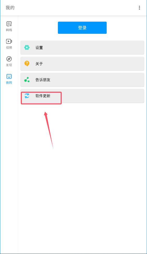Tap the green share icon
Image resolution: width=147 pixels, height=254 pixels.
tap(27, 79)
